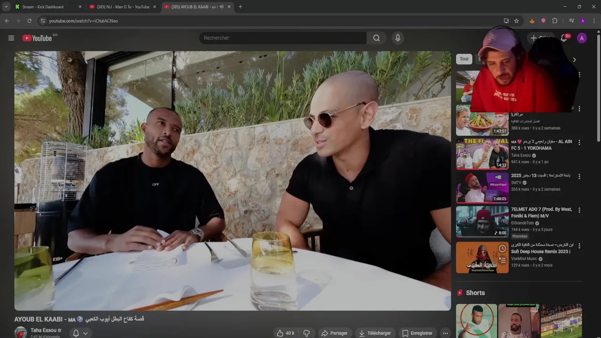The width and height of the screenshot is (601, 338).
Task: Open the AL AIN FC 5 - 1 YOKOHAMA thumbnail
Action: (482, 154)
